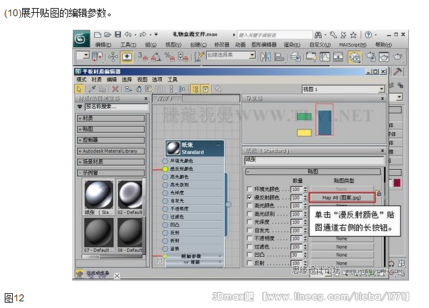The height and width of the screenshot is (308, 429).
Task: Click the red X delete icon in material editor
Action: (x=115, y=88)
